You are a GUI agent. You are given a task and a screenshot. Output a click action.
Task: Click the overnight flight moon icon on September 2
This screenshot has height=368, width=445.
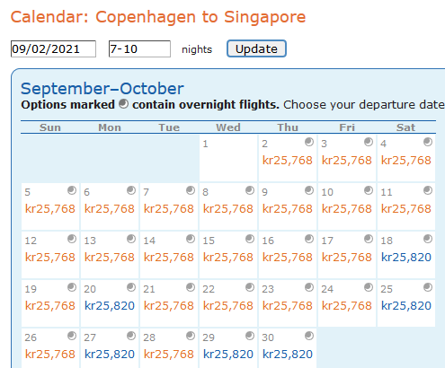[x=309, y=142]
